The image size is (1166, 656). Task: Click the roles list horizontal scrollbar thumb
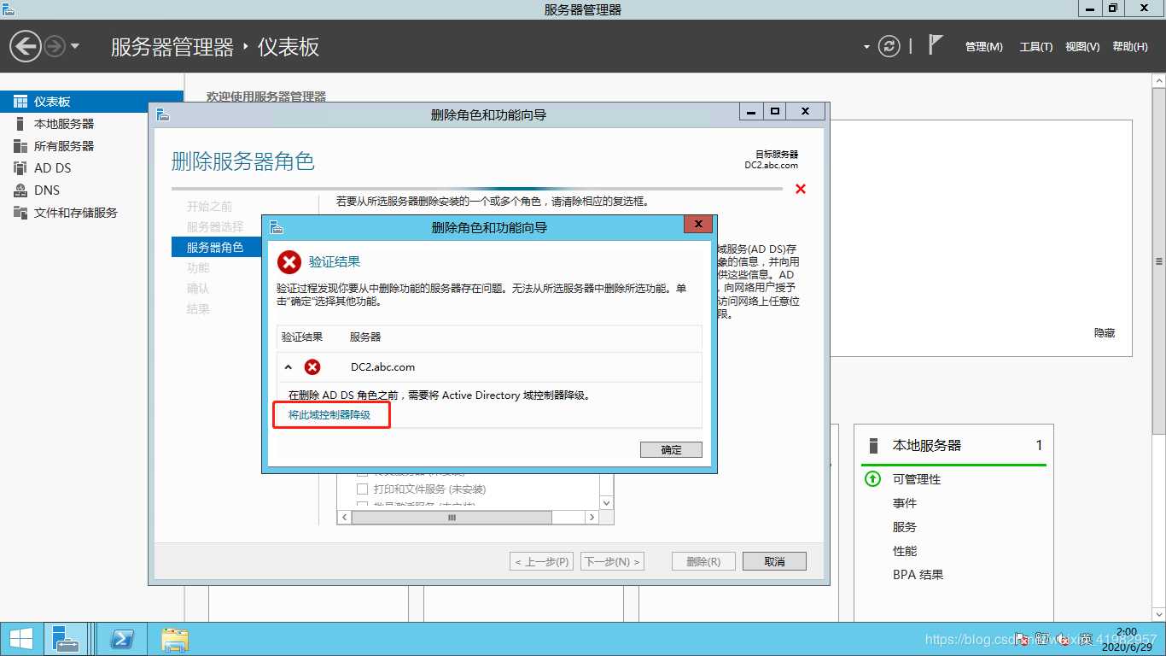(x=452, y=518)
